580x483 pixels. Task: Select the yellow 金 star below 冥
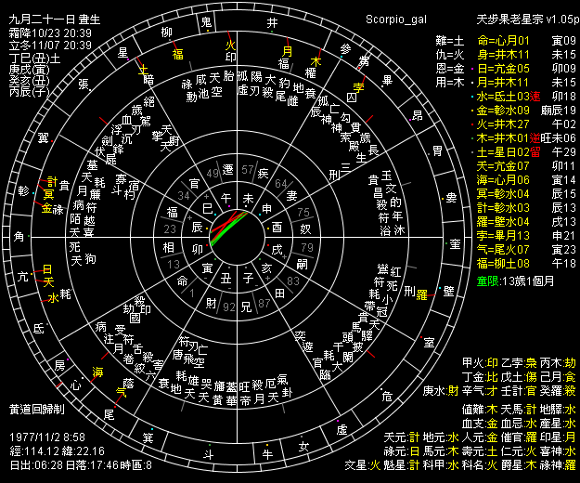pyautogui.click(x=46, y=209)
